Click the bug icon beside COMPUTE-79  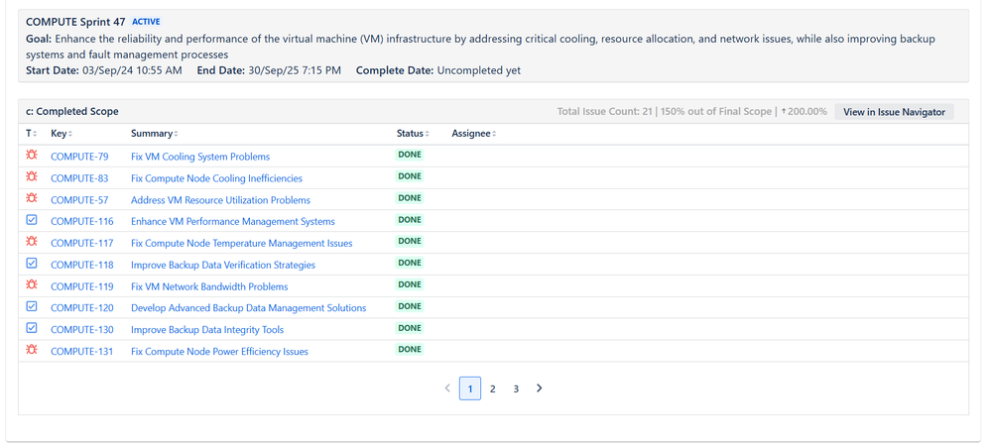tap(32, 154)
